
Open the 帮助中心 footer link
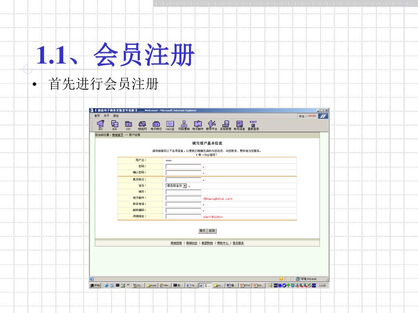(x=223, y=243)
